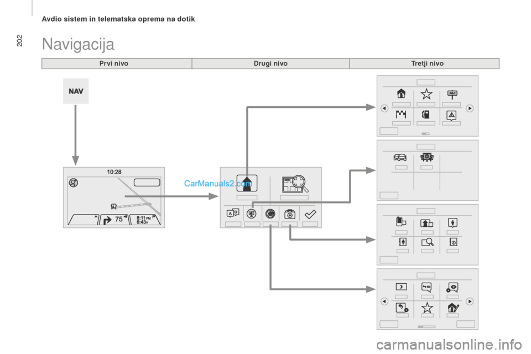Viewport: 531px width, 354px height.
Task: Select the voice guidance turn bubble icon
Action: pos(426,287)
